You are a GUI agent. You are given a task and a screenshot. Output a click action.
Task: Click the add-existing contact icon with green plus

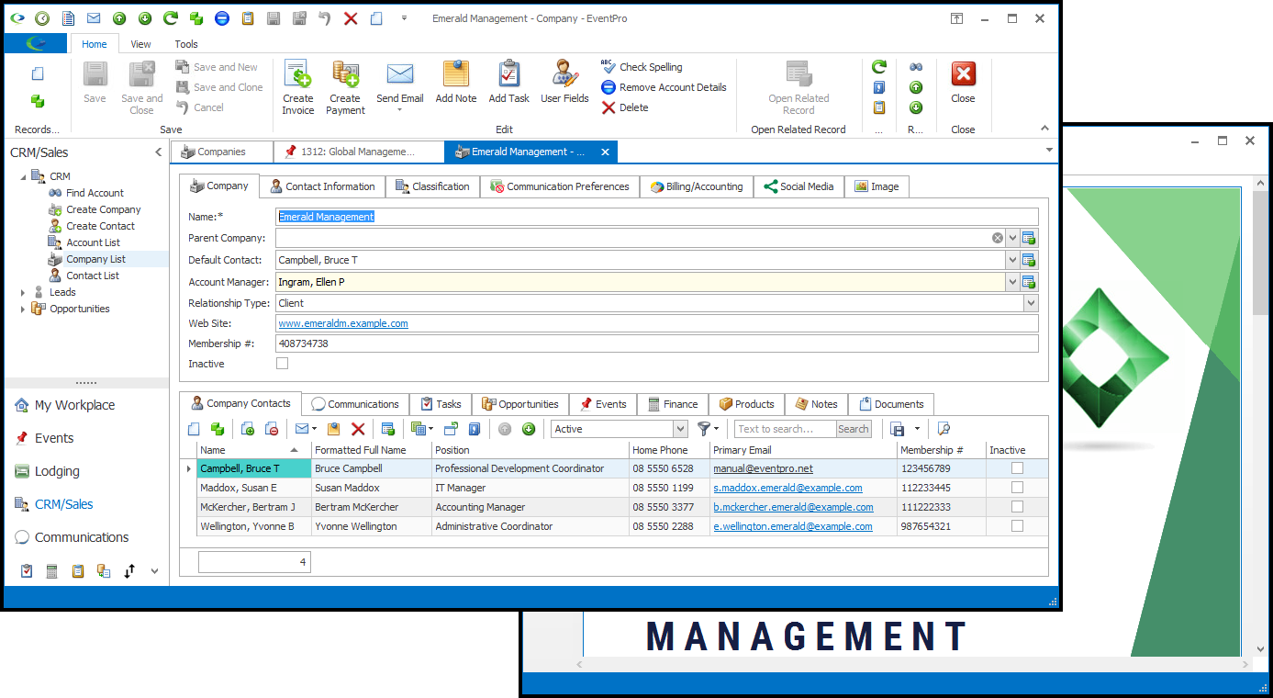pyautogui.click(x=248, y=429)
